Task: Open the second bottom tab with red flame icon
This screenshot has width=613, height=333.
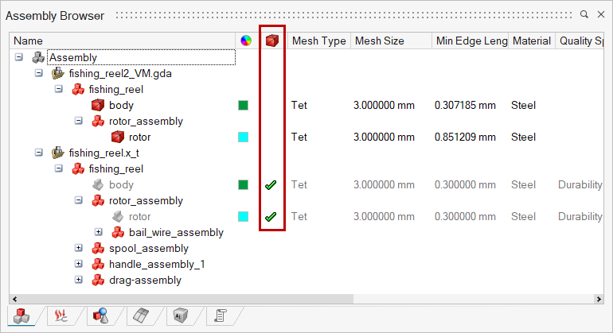Action: pyautogui.click(x=61, y=316)
